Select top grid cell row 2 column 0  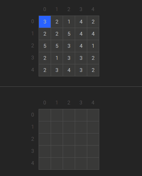45,46
